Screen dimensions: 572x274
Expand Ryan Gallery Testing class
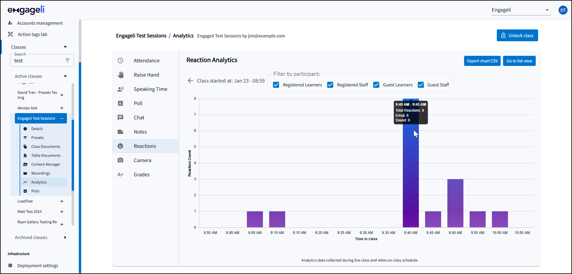point(62,224)
